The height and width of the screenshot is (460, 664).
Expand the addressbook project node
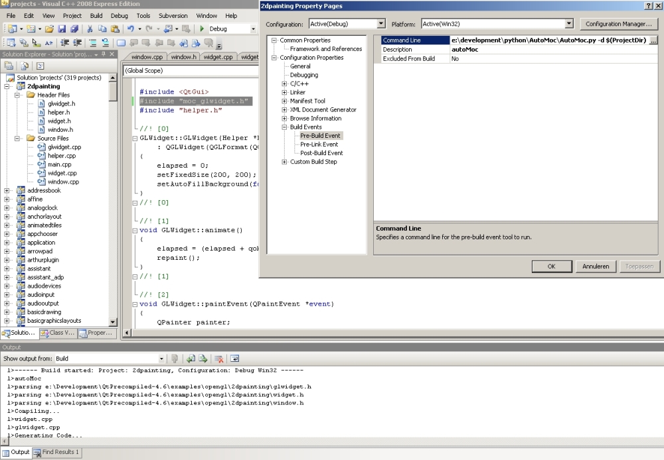(7, 191)
